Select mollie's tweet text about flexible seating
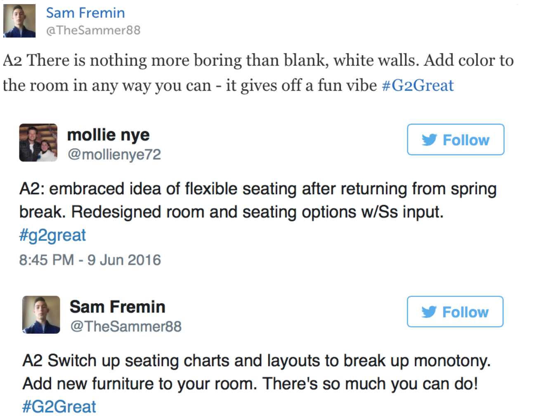This screenshot has width=553, height=419. click(258, 212)
